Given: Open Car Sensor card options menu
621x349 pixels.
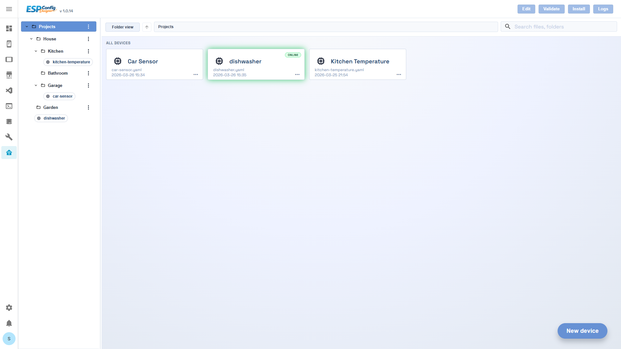Looking at the screenshot, I should (x=196, y=75).
